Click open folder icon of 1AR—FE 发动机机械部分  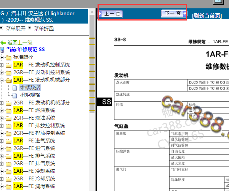pos(9,81)
